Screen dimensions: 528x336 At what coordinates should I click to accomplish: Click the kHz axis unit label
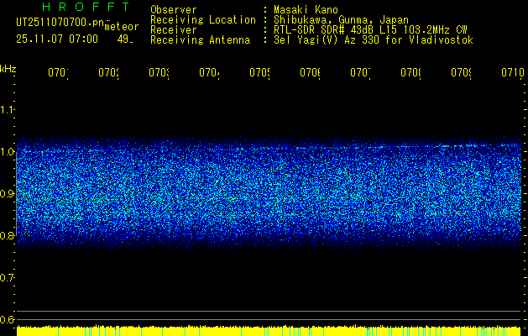(x=8, y=67)
